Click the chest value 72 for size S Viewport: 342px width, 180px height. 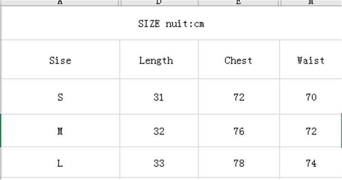239,97
